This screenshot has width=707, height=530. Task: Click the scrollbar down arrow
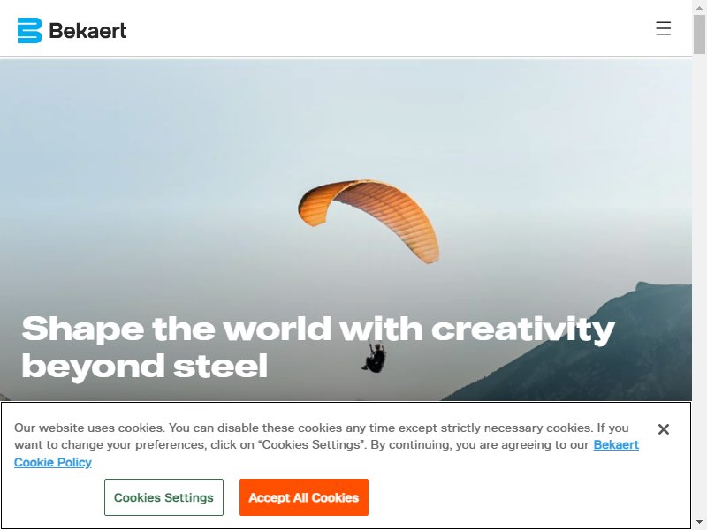tap(699, 522)
